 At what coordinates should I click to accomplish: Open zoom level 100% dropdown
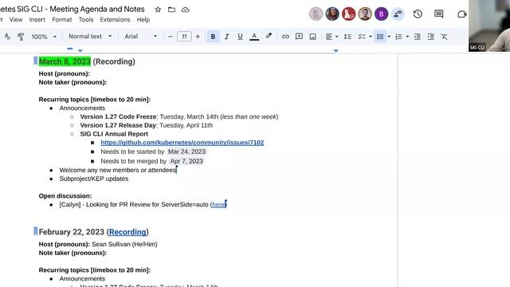(x=44, y=37)
